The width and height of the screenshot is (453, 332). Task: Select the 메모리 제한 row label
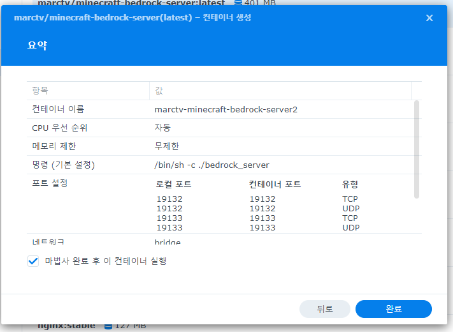tap(54, 146)
